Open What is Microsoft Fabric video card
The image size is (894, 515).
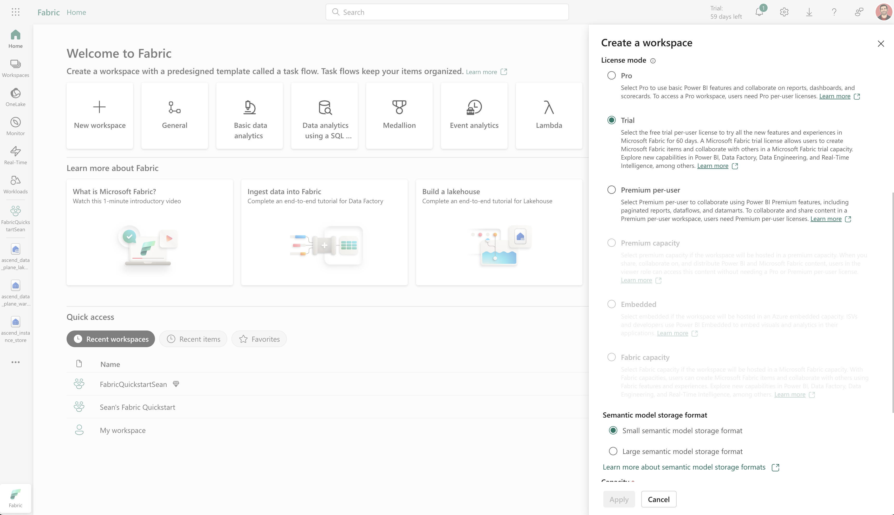[x=150, y=232]
